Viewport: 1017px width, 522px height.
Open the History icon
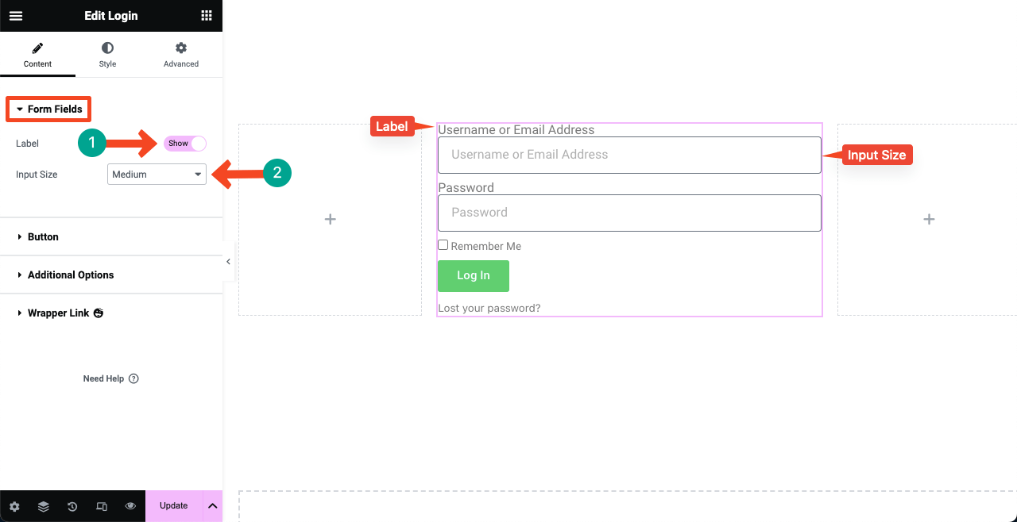[72, 506]
